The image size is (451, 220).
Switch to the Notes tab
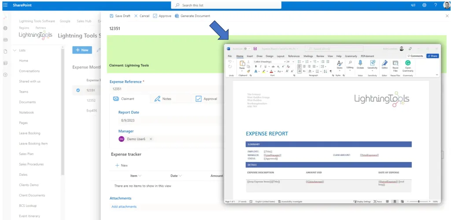(x=163, y=99)
